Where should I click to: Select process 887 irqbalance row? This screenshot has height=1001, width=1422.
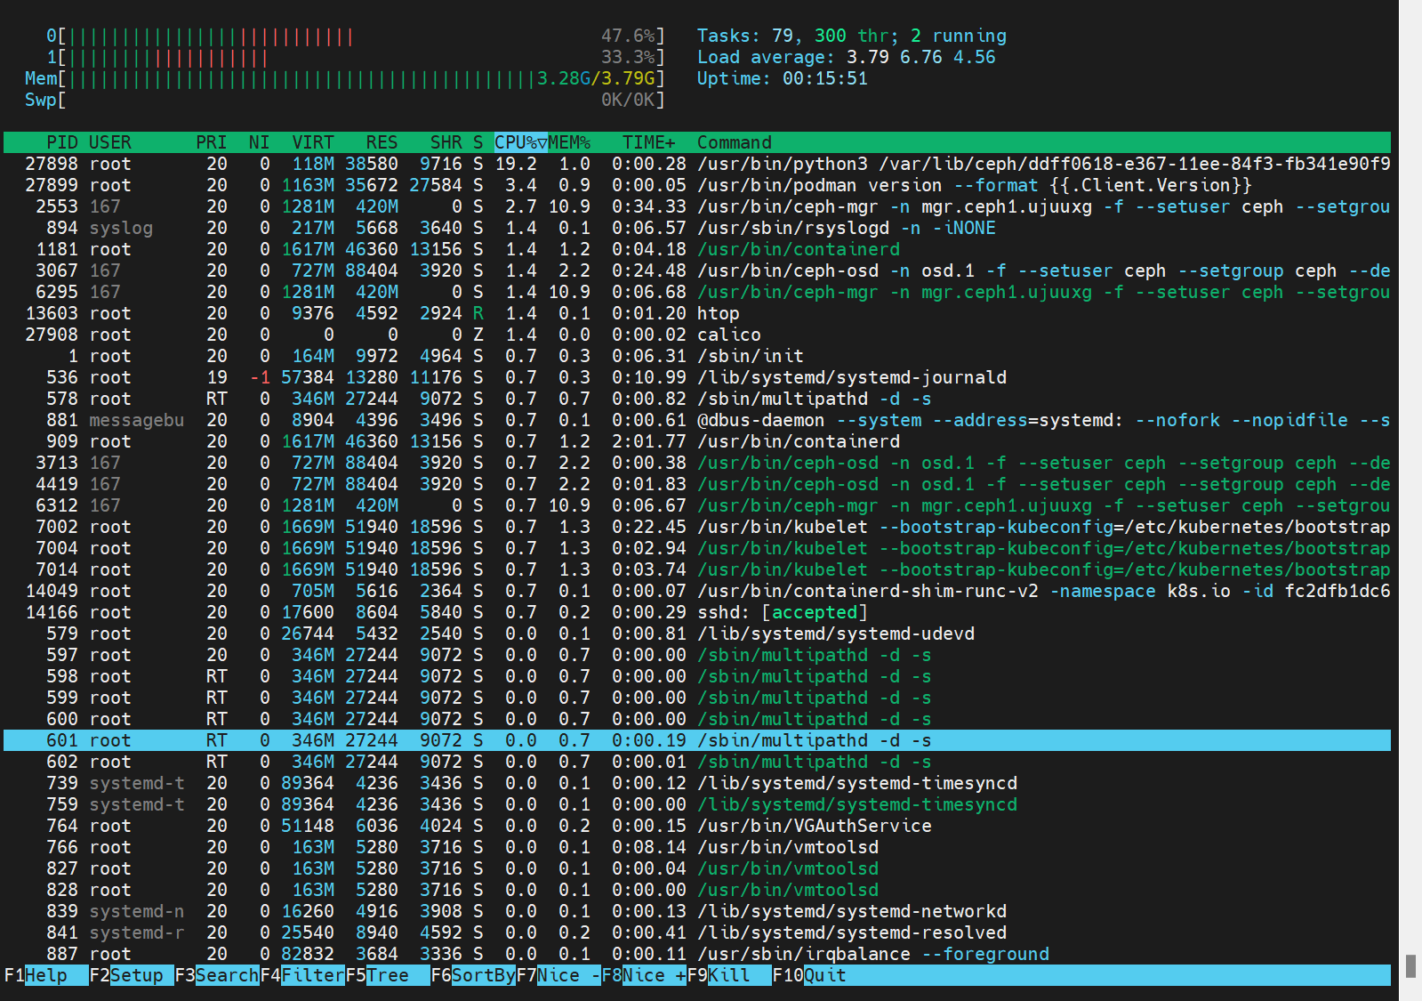click(x=697, y=954)
